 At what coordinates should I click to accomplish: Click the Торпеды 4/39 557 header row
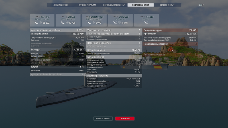[58, 49]
